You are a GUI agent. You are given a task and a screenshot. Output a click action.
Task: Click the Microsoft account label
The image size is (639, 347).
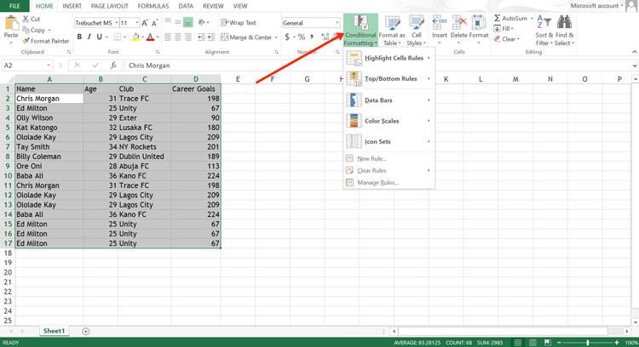coord(594,6)
